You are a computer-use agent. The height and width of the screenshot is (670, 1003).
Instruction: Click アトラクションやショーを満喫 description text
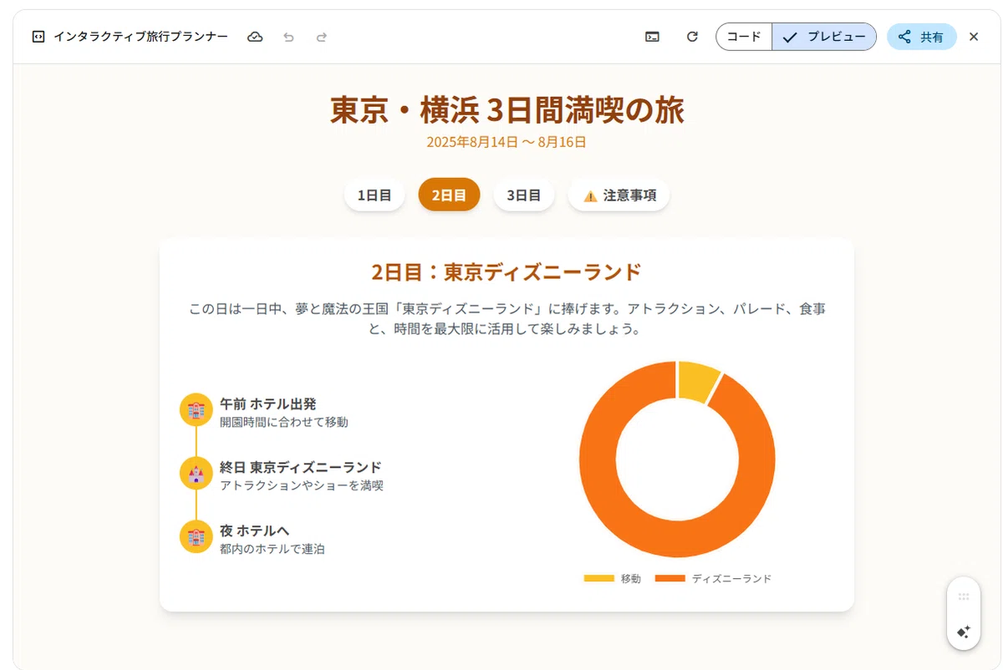pyautogui.click(x=302, y=485)
